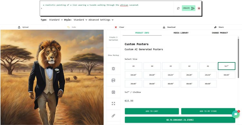Select poster size 40x60"
The width and height of the screenshot is (242, 125).
(x=208, y=84)
